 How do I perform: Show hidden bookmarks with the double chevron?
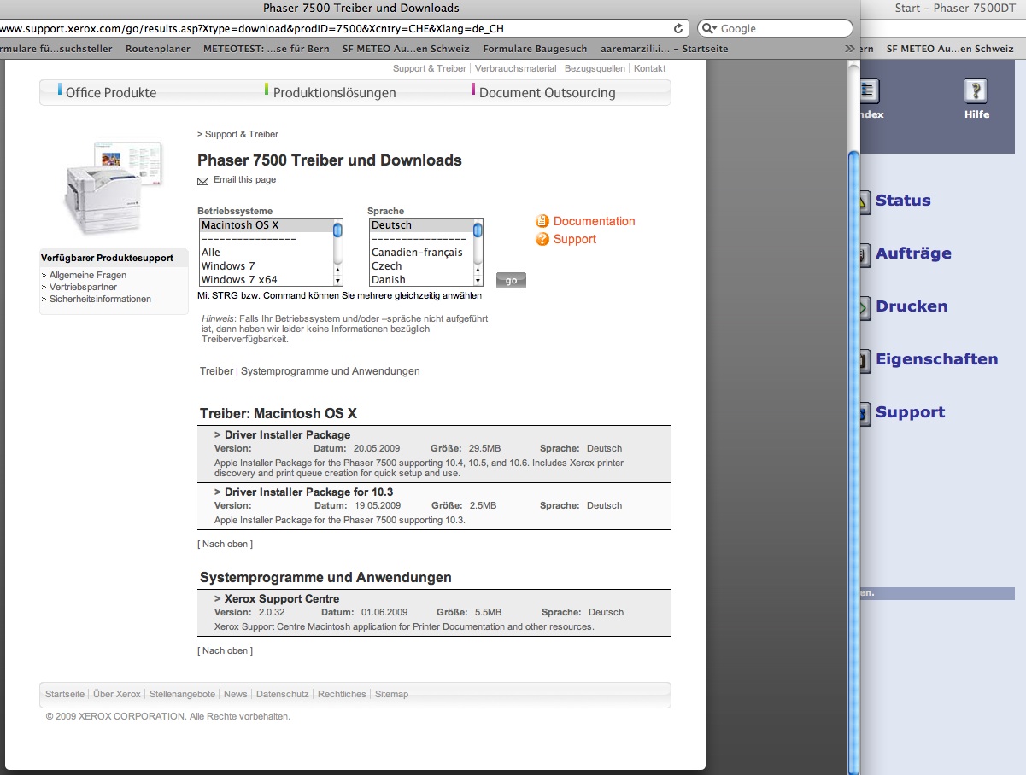[849, 49]
